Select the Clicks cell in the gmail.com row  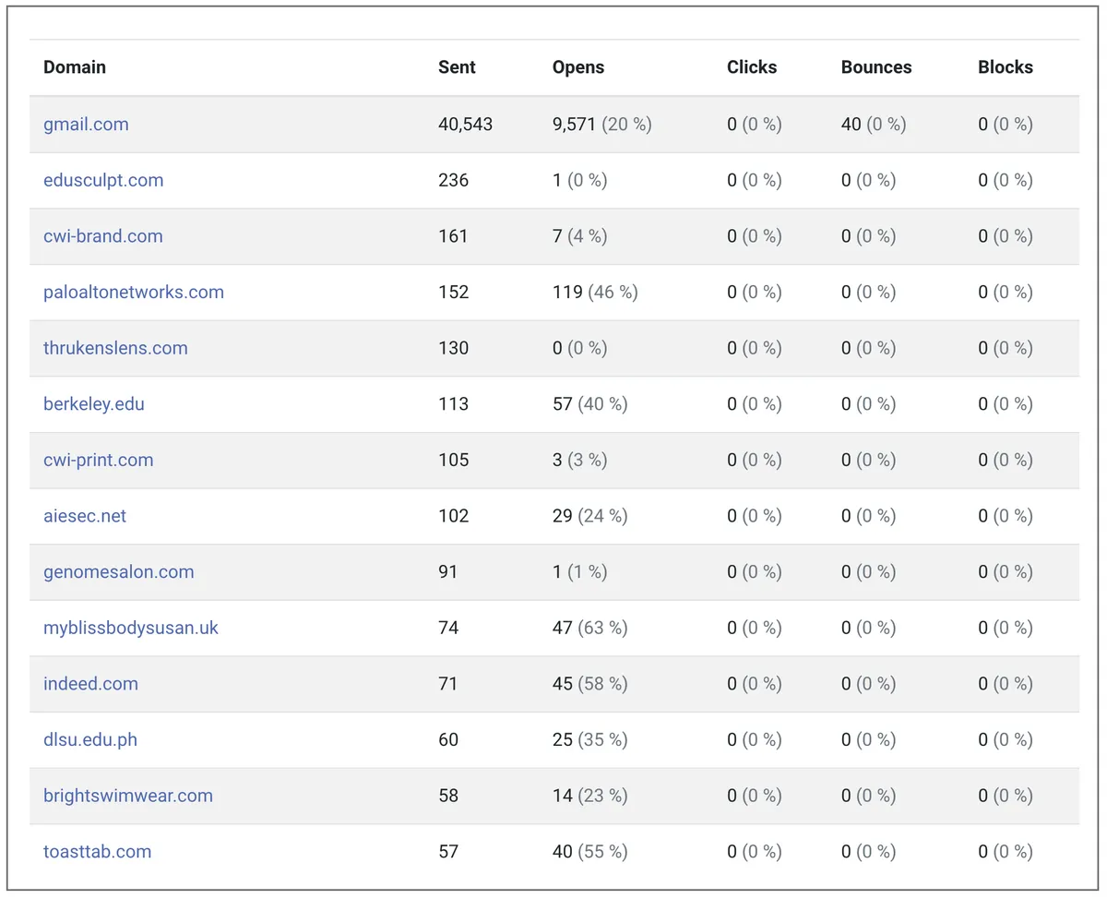coord(755,124)
